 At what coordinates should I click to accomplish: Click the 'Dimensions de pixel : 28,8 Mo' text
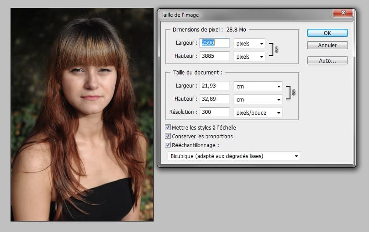coord(209,30)
